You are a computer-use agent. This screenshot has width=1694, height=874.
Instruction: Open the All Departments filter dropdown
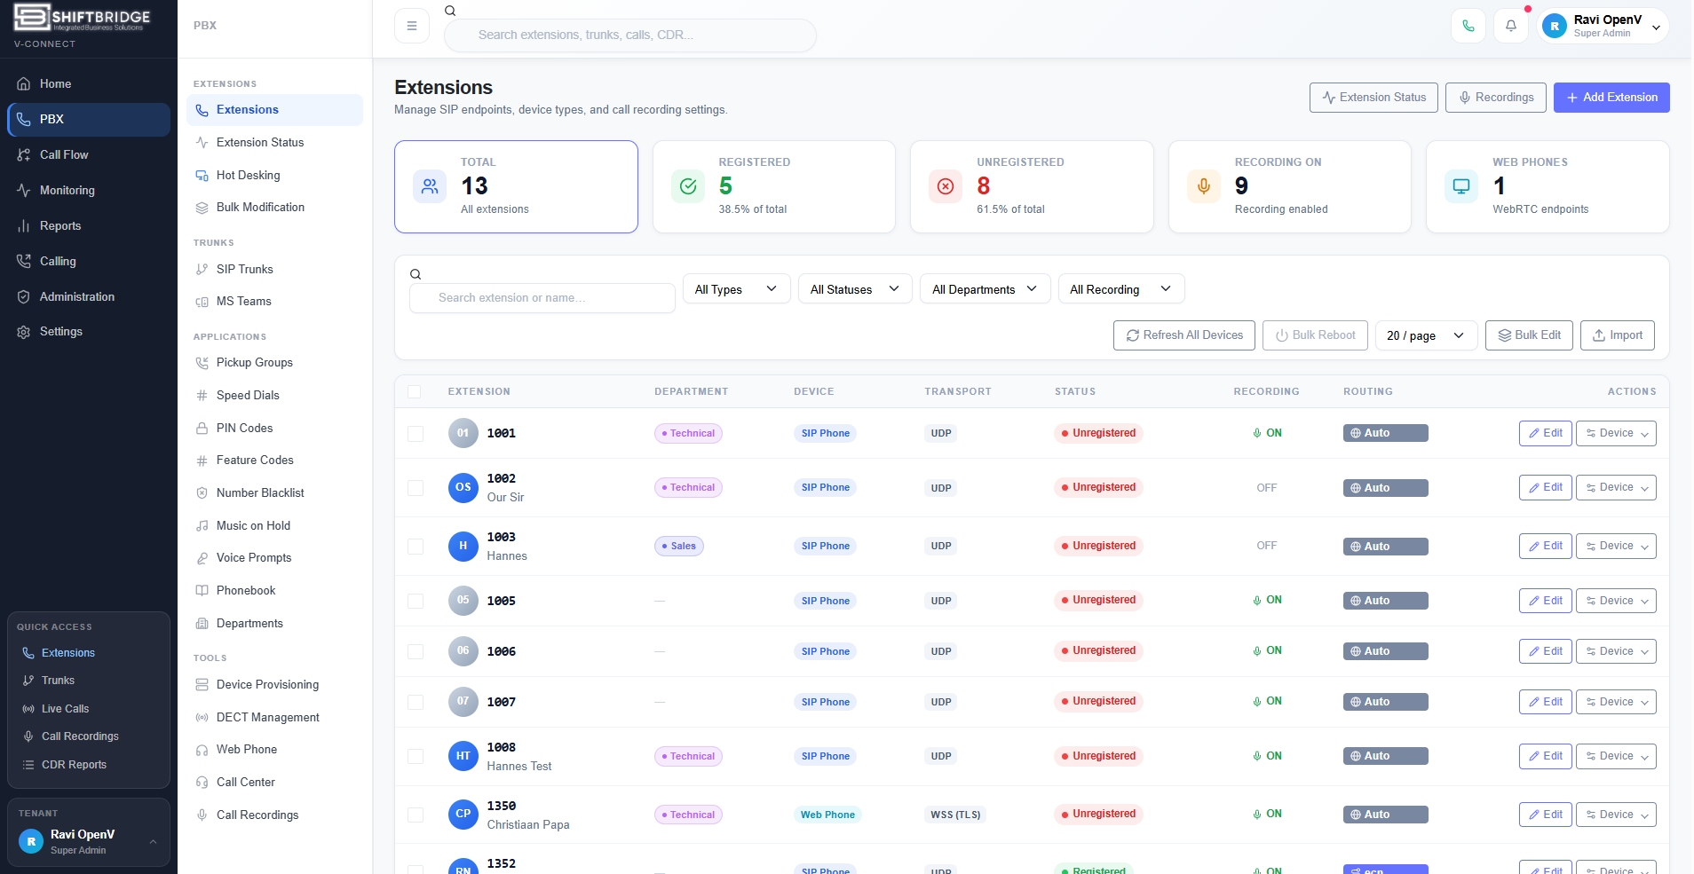point(985,289)
